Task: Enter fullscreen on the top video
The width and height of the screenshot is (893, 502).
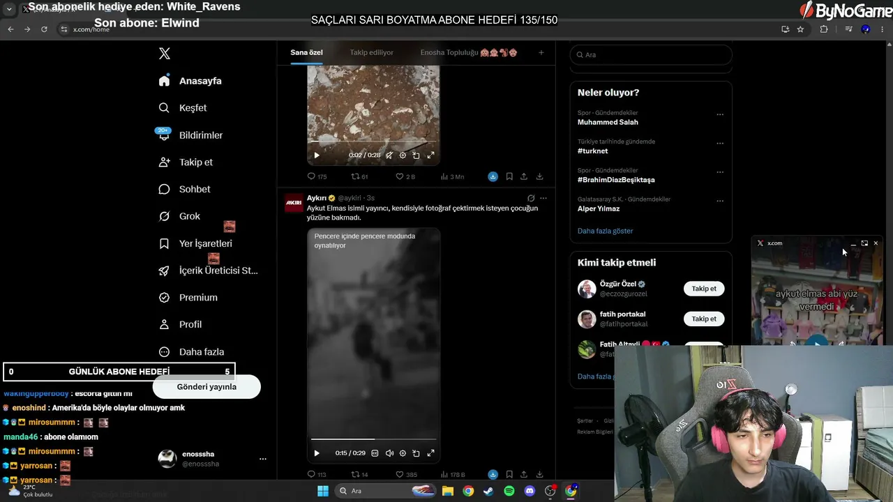Action: coord(430,155)
